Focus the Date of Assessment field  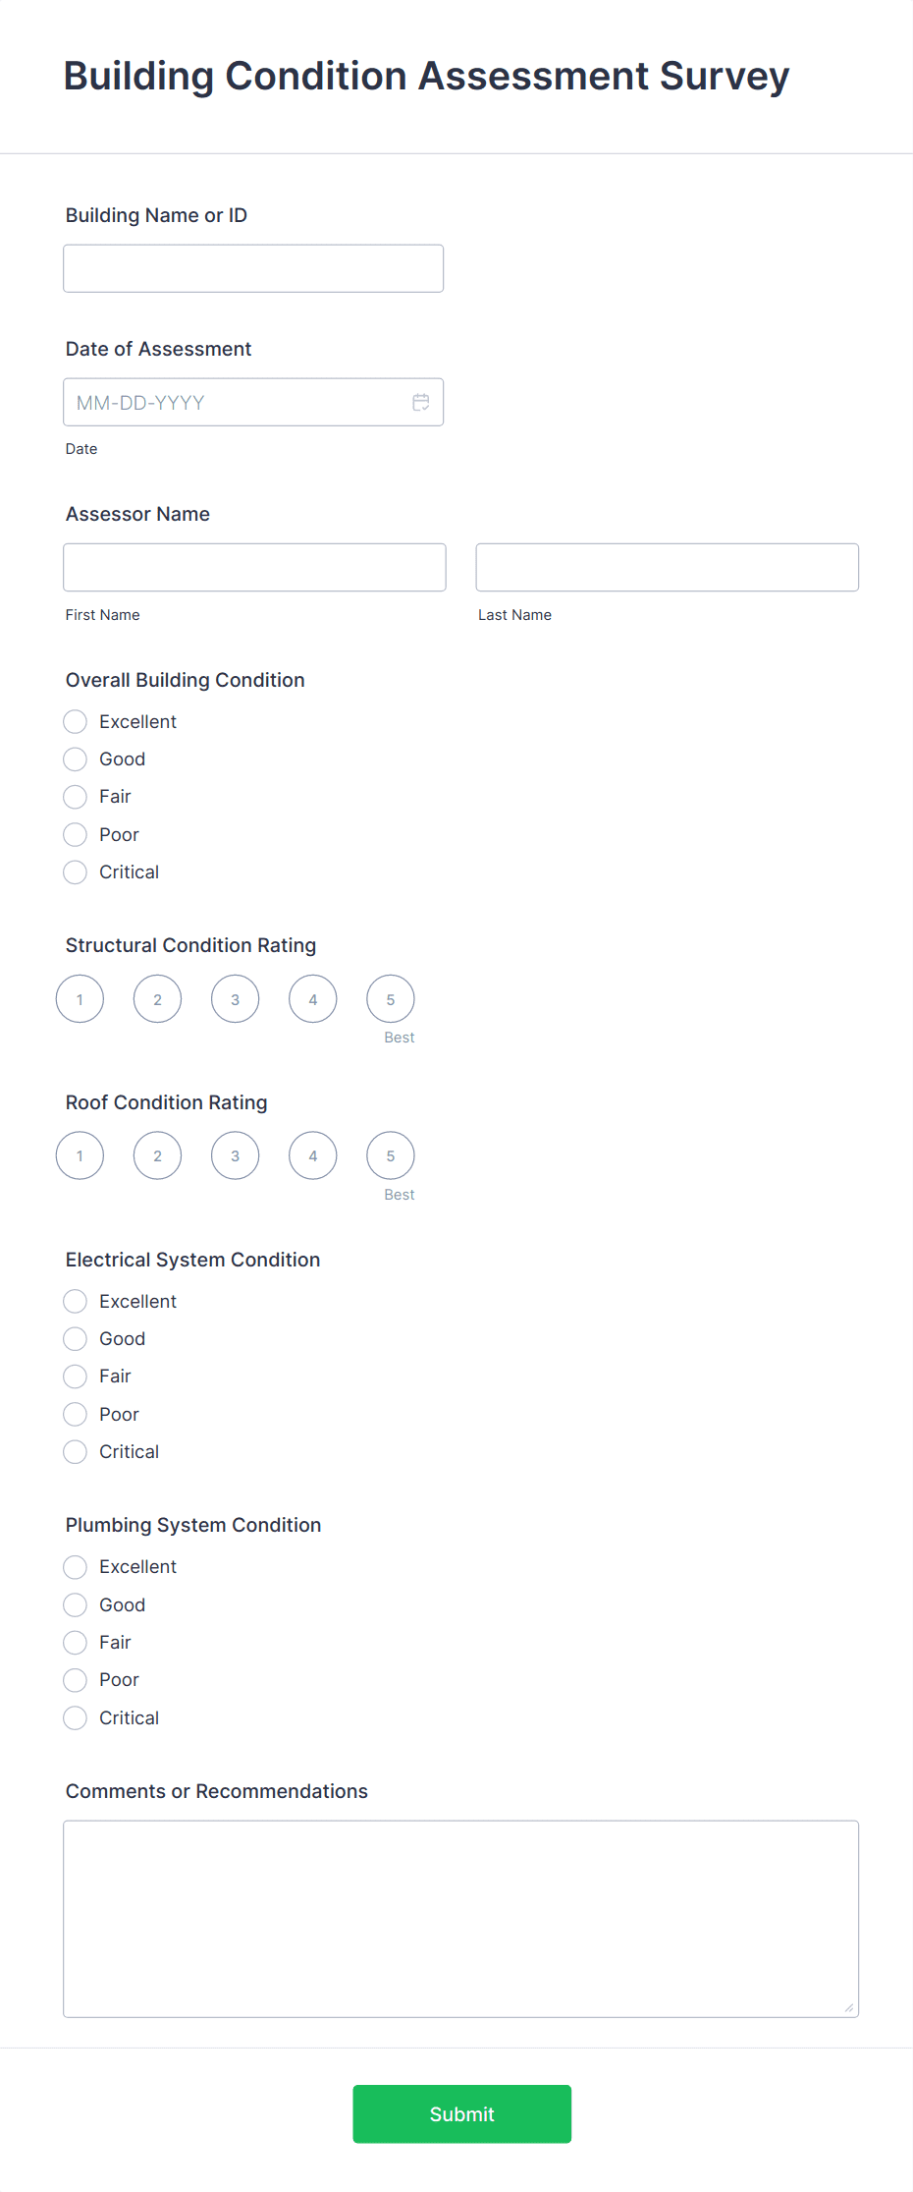[236, 402]
